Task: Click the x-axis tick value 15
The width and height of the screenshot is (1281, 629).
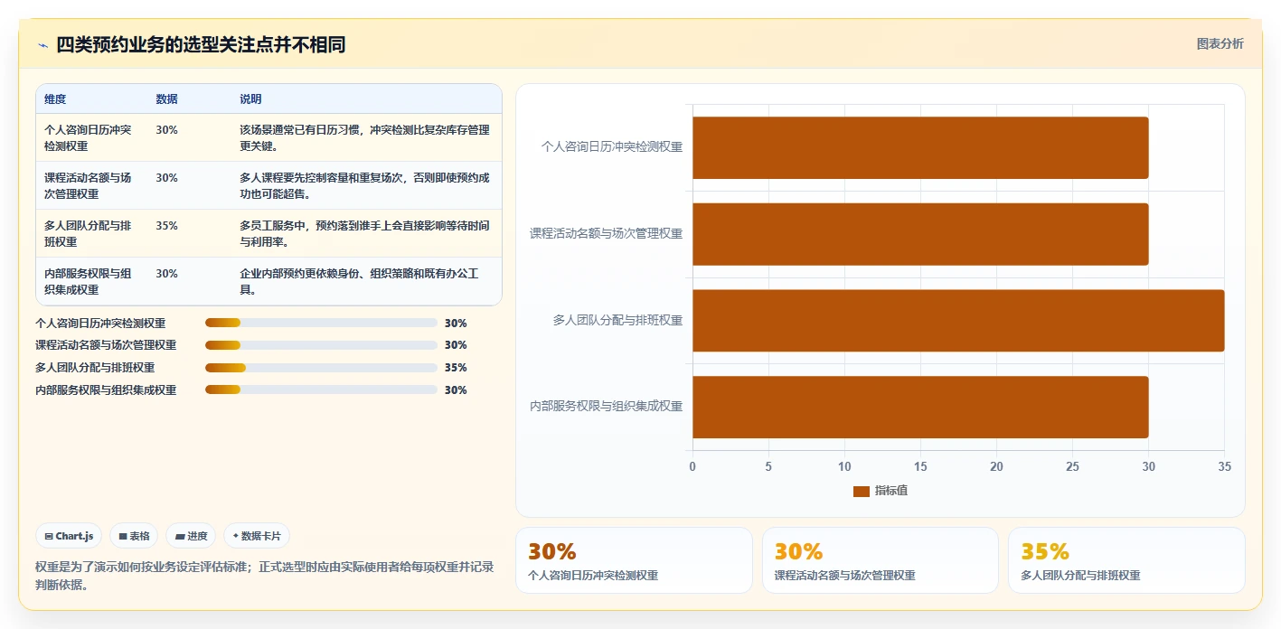Action: pyautogui.click(x=920, y=466)
